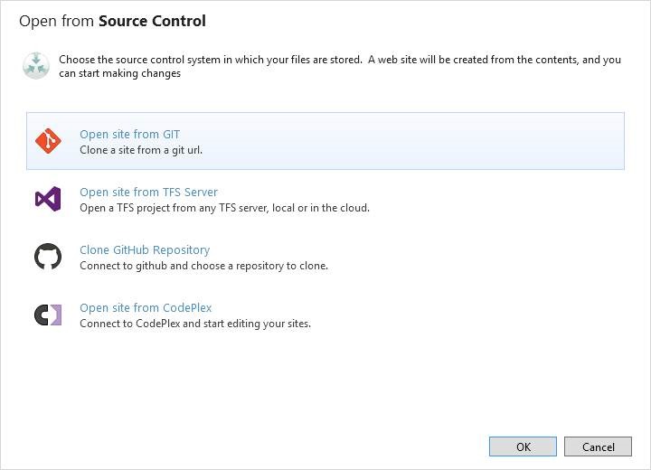Confirm with the OK button

523,446
